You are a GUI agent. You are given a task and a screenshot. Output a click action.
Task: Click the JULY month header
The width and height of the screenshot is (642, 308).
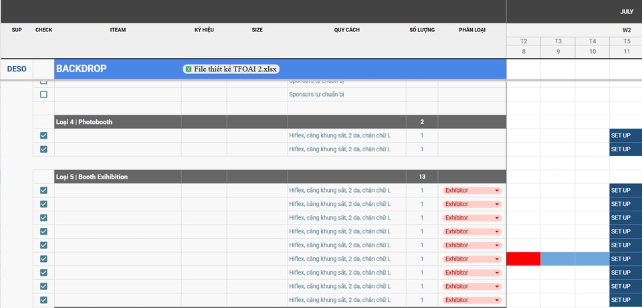coord(626,11)
